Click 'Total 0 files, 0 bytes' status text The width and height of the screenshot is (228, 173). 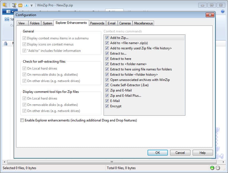pyautogui.click(x=121, y=168)
